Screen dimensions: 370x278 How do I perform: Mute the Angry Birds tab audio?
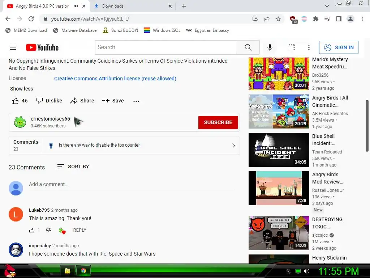pyautogui.click(x=76, y=6)
